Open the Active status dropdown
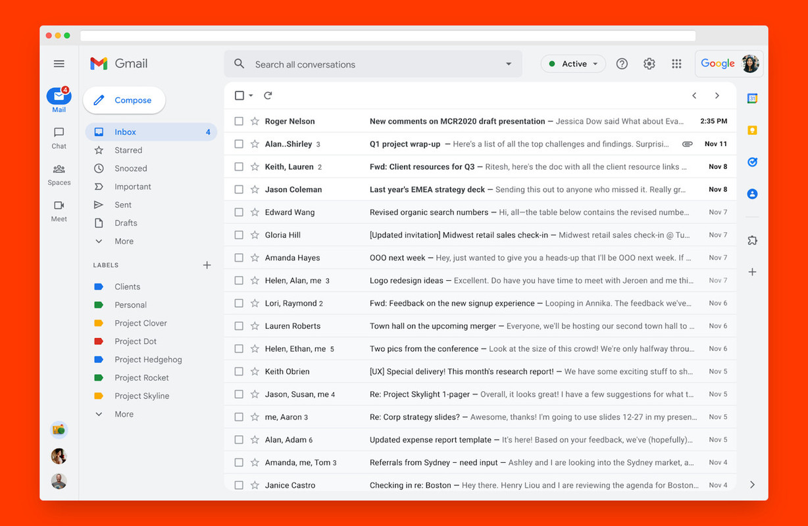 [x=573, y=64]
